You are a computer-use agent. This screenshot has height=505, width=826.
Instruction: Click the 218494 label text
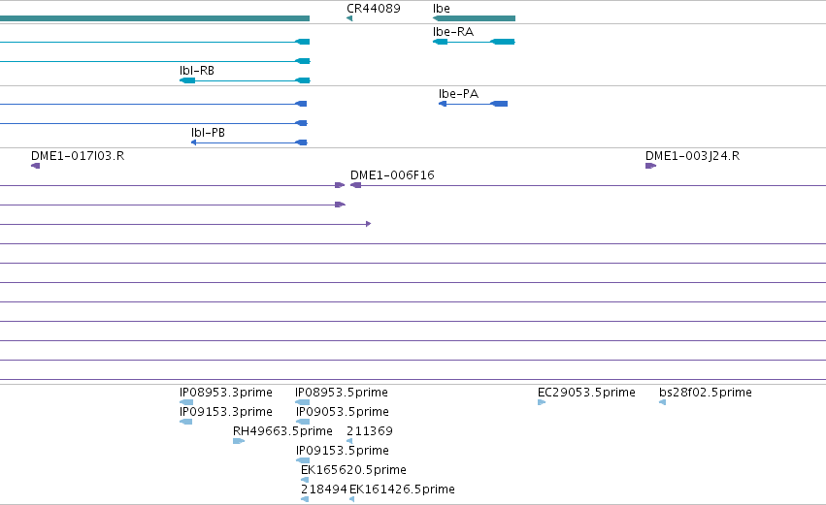324,489
